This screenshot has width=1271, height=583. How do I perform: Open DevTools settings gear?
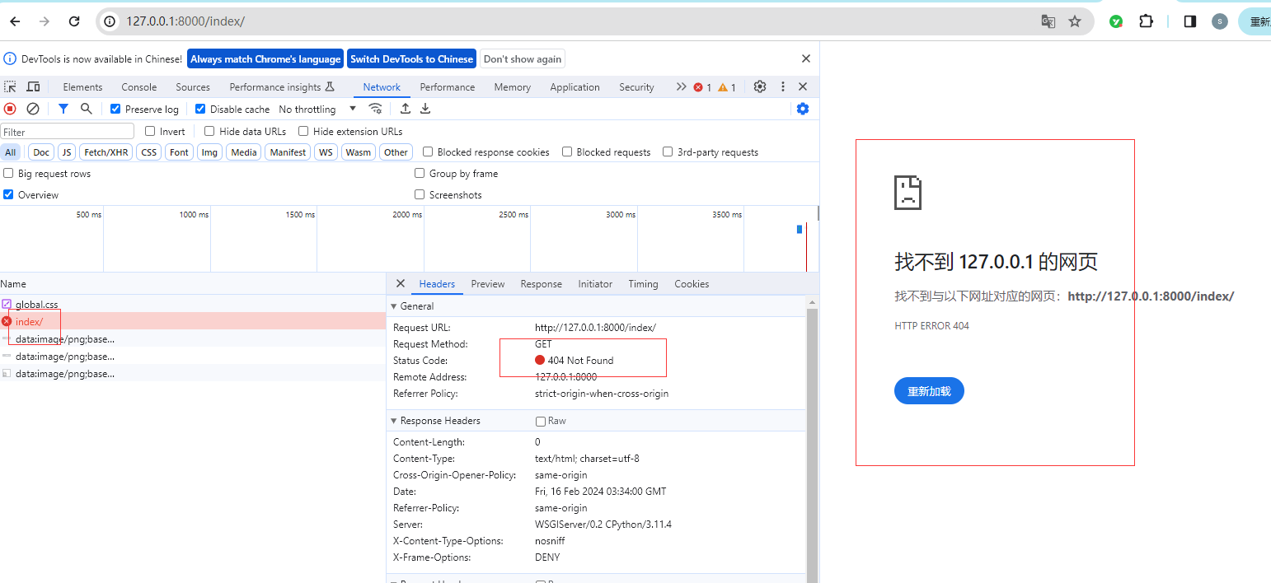(x=760, y=86)
